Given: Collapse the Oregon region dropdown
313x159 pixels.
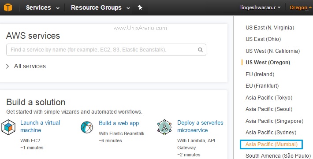Looking at the screenshot, I should click(300, 7).
